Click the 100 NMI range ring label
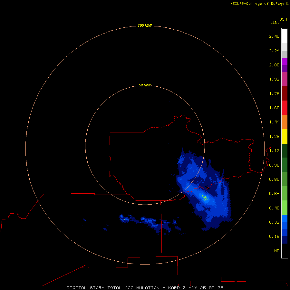Screen dimensions: 290x290 coord(145,25)
